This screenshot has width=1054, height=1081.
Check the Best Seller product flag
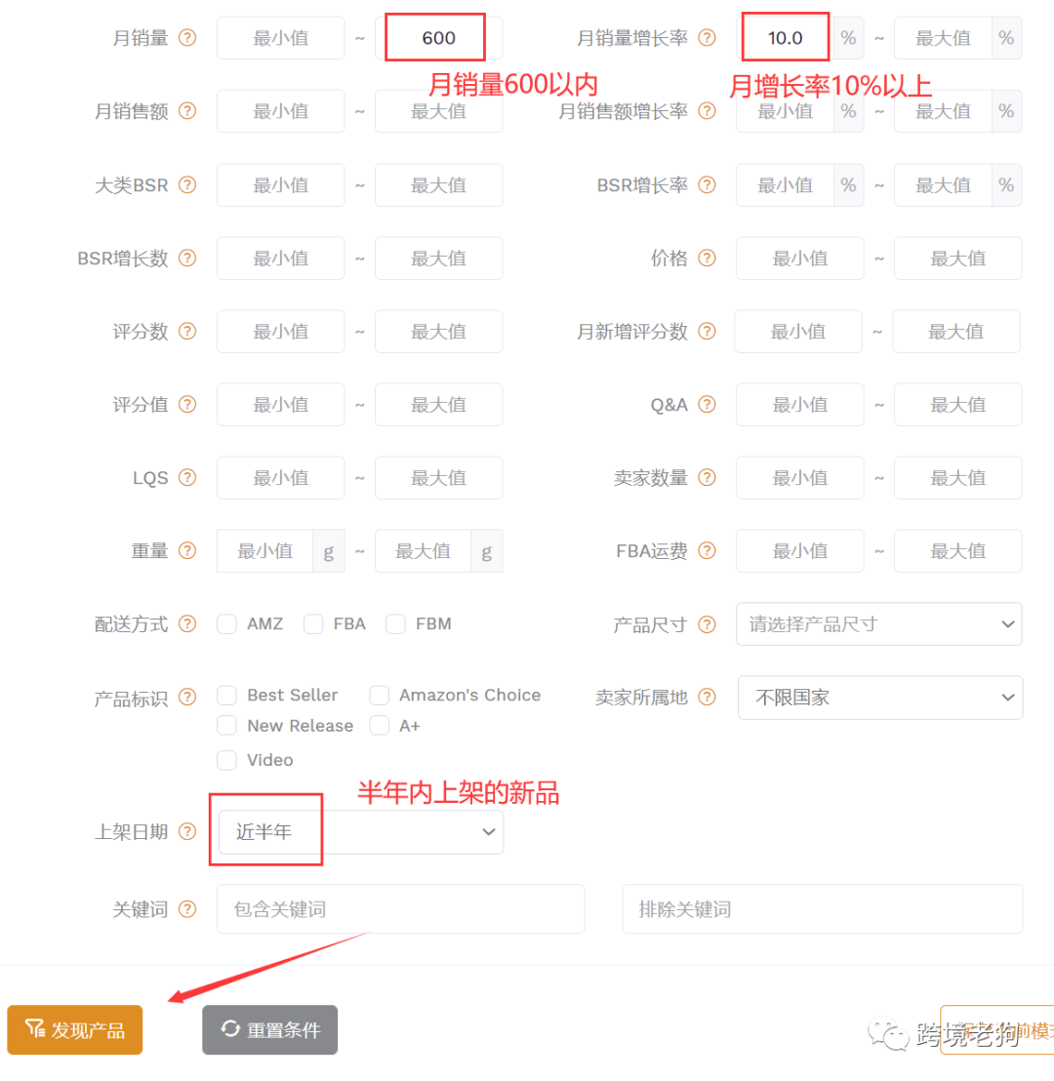[226, 695]
